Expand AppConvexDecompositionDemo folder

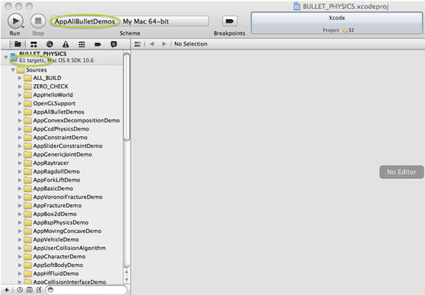(20, 120)
